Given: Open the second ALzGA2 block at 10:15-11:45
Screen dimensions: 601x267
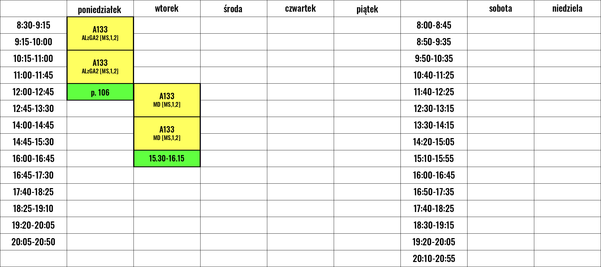Looking at the screenshot, I should click(100, 67).
